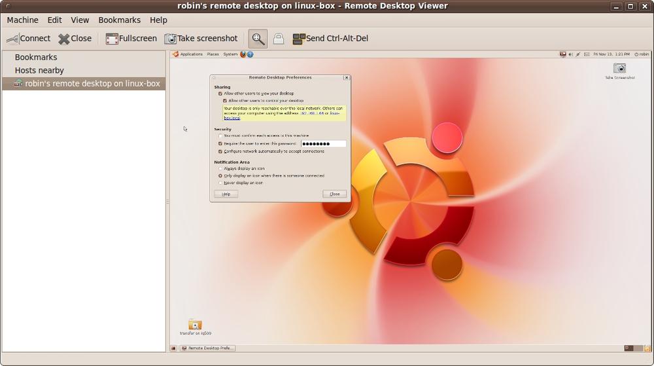Click Help button in Remote Desktop Preferences

pos(226,194)
